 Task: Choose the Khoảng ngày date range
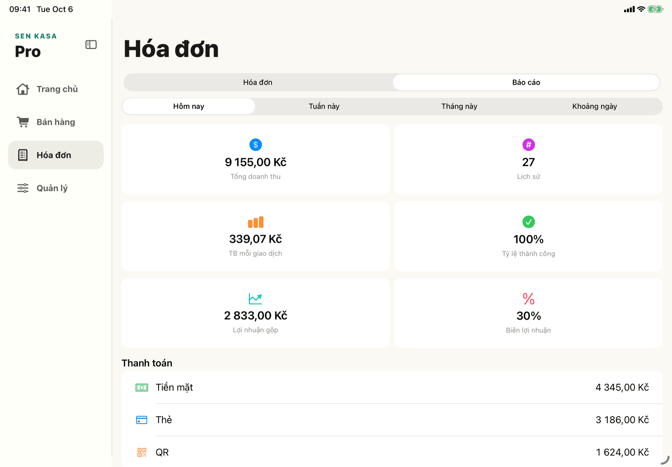[595, 106]
